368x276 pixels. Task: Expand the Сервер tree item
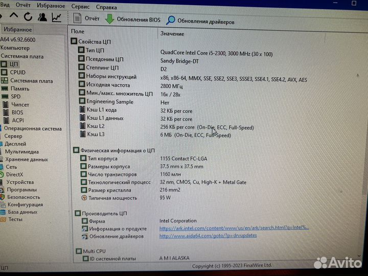click(x=13, y=136)
